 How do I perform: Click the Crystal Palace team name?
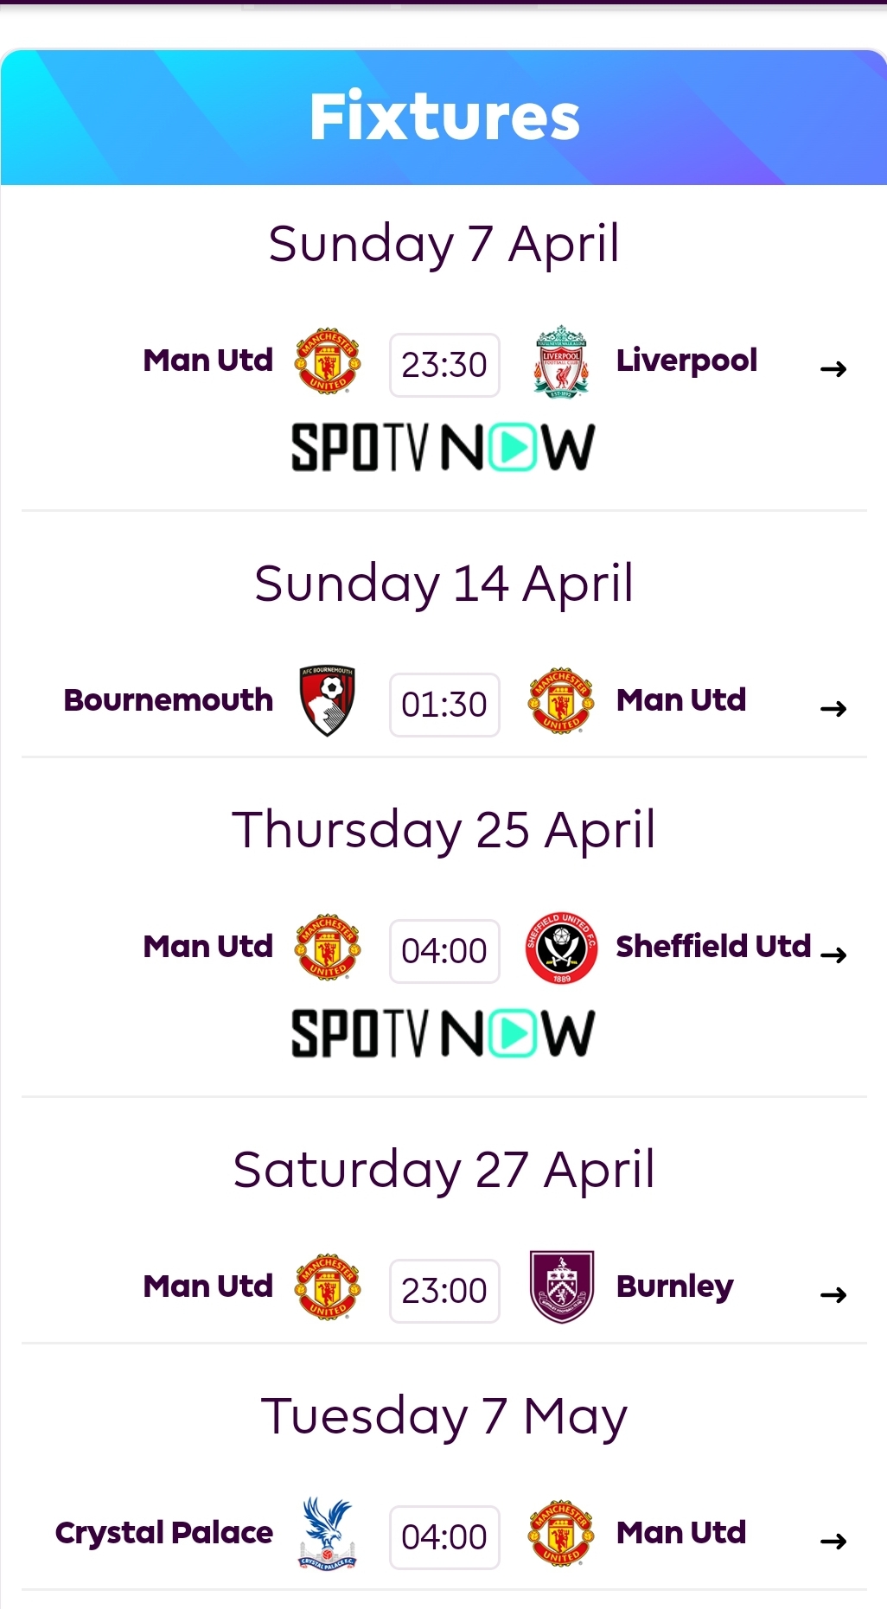pos(164,1533)
